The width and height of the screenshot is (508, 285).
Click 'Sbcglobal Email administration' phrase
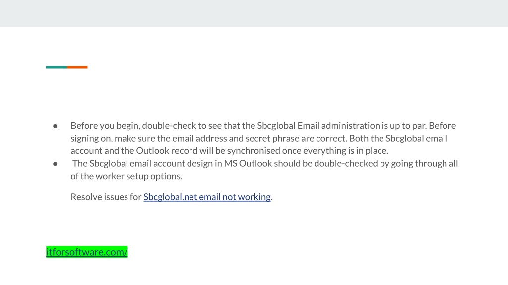[x=318, y=125]
